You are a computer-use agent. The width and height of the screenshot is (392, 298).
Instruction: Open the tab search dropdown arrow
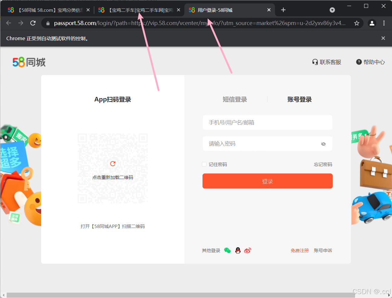[332, 10]
